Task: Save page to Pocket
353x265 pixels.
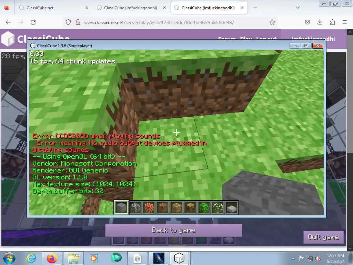Action: click(307, 22)
